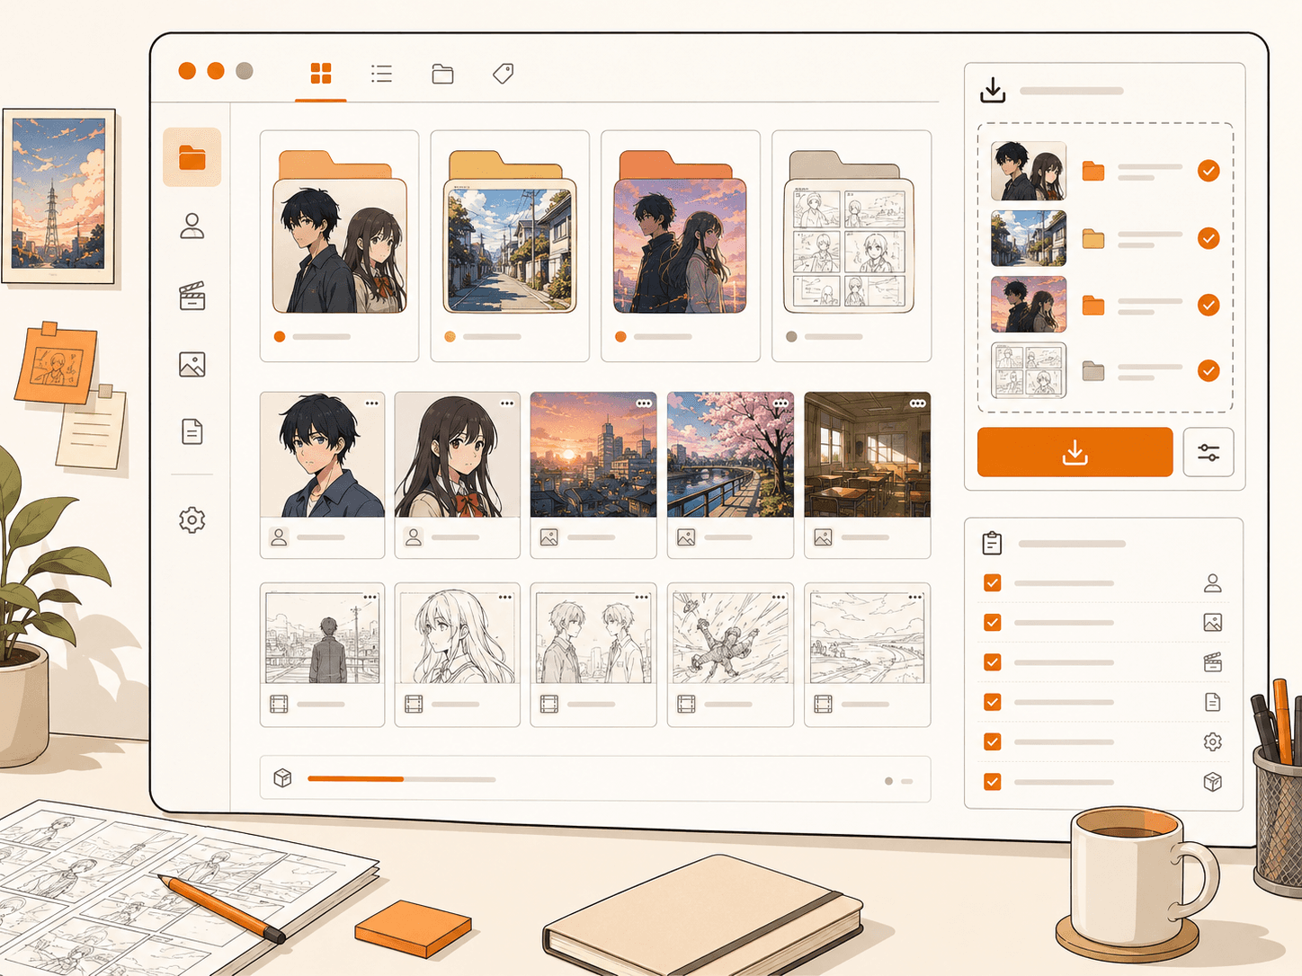Uncheck the boy and girl export item
The width and height of the screenshot is (1302, 976).
coord(1208,171)
